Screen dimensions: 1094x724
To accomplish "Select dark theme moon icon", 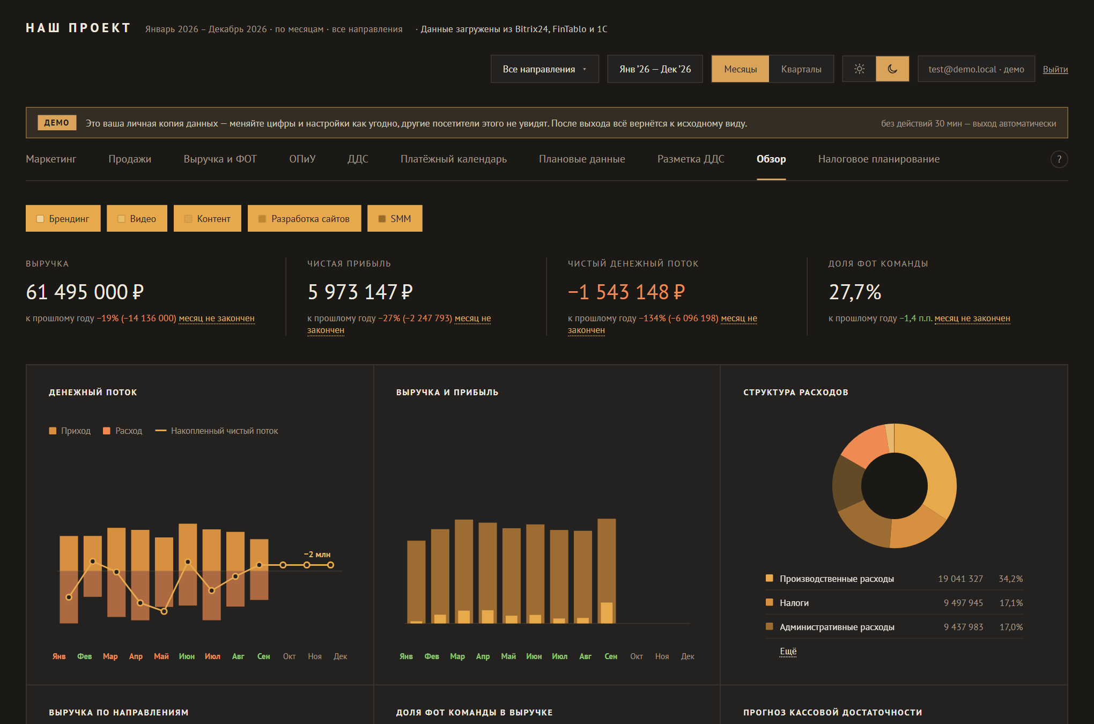I will coord(892,69).
